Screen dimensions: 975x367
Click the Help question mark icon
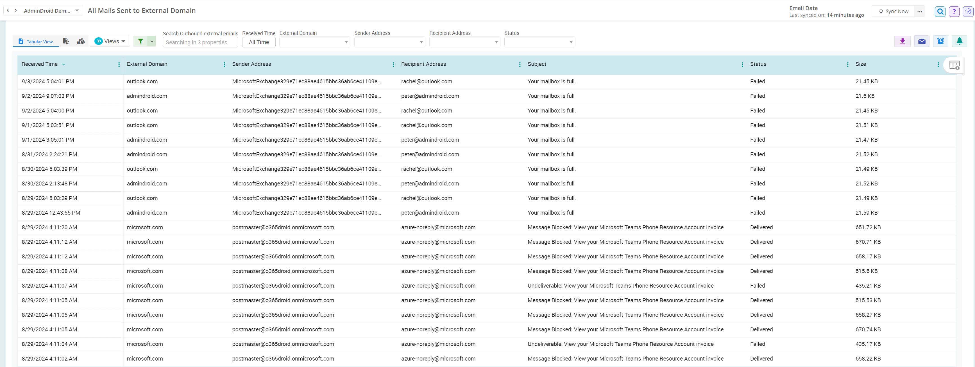(954, 11)
